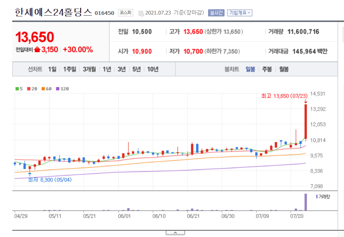Click the 거래대금 value 145,964 백만
344x237 pixels.
[x=310, y=51]
